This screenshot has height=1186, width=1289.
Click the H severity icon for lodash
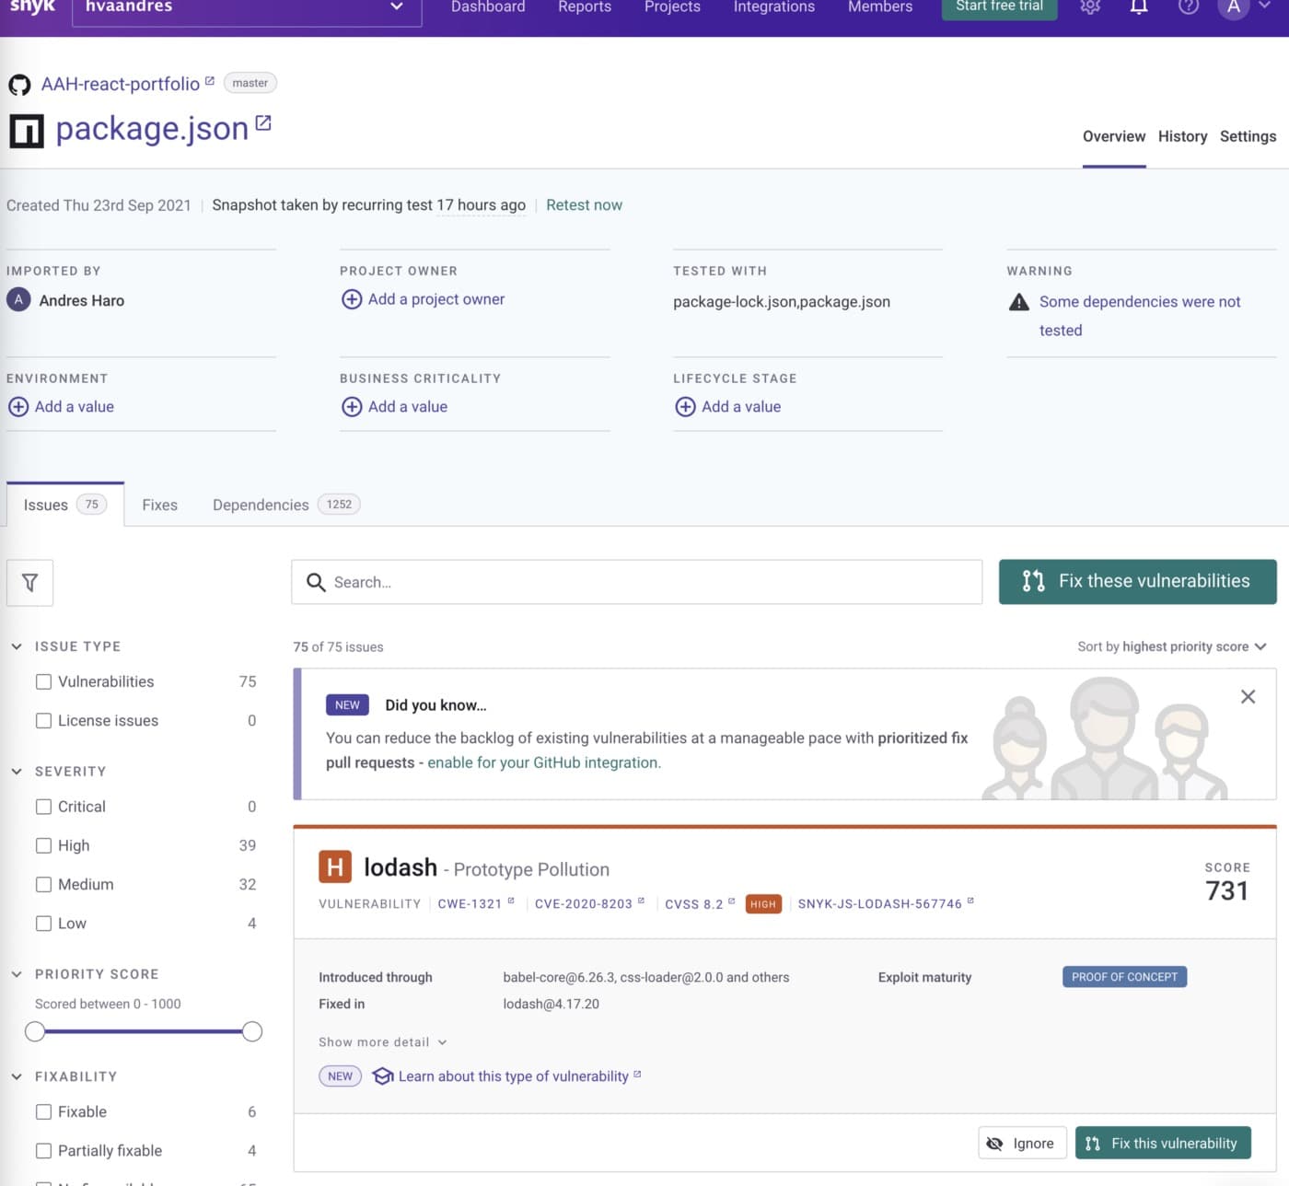[x=335, y=867]
